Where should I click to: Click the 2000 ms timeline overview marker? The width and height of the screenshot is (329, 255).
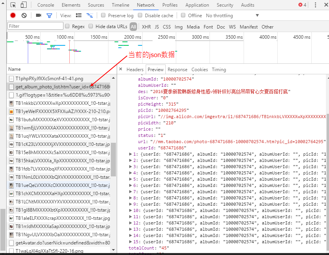[x=132, y=37]
